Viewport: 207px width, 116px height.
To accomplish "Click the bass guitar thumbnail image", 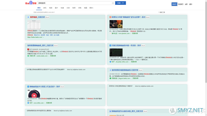I will pyautogui.click(x=116, y=24).
